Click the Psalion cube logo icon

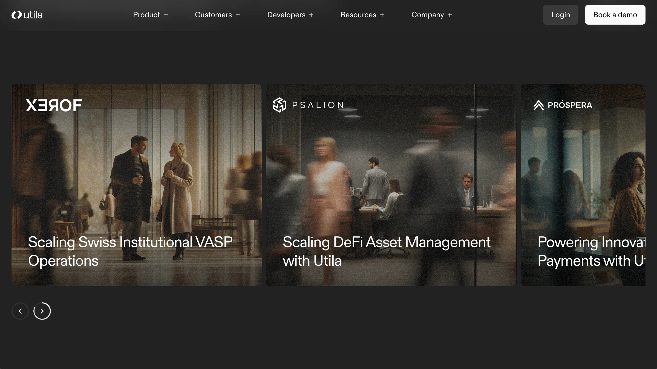click(x=279, y=105)
